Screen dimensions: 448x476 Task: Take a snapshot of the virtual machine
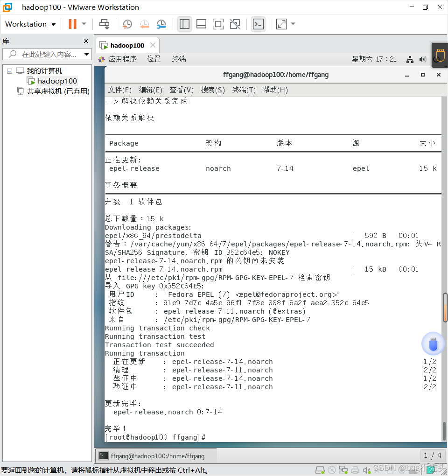click(127, 24)
